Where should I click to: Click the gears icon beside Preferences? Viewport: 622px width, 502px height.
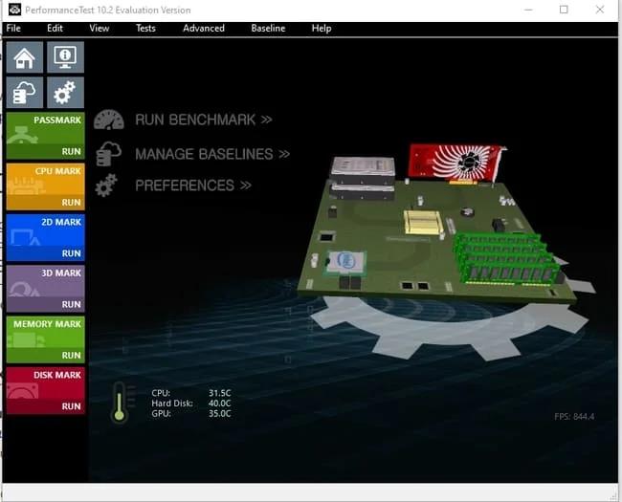(x=107, y=186)
